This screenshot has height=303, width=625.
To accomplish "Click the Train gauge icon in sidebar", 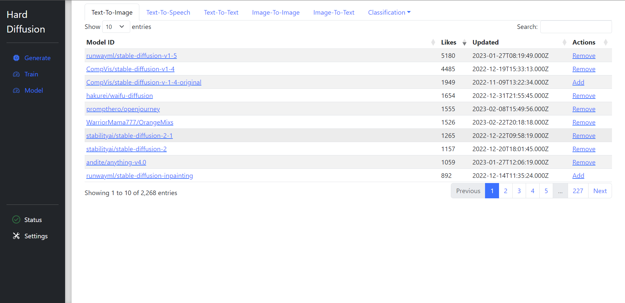I will pyautogui.click(x=16, y=74).
